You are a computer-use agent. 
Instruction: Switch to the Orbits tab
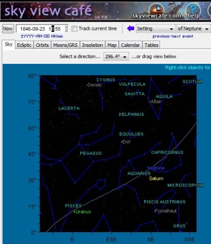(x=42, y=45)
